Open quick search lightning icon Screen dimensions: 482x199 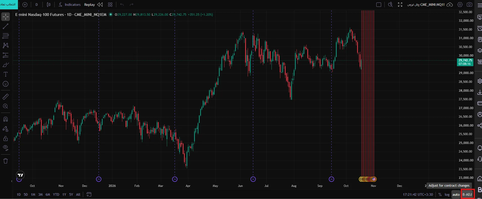391,5
